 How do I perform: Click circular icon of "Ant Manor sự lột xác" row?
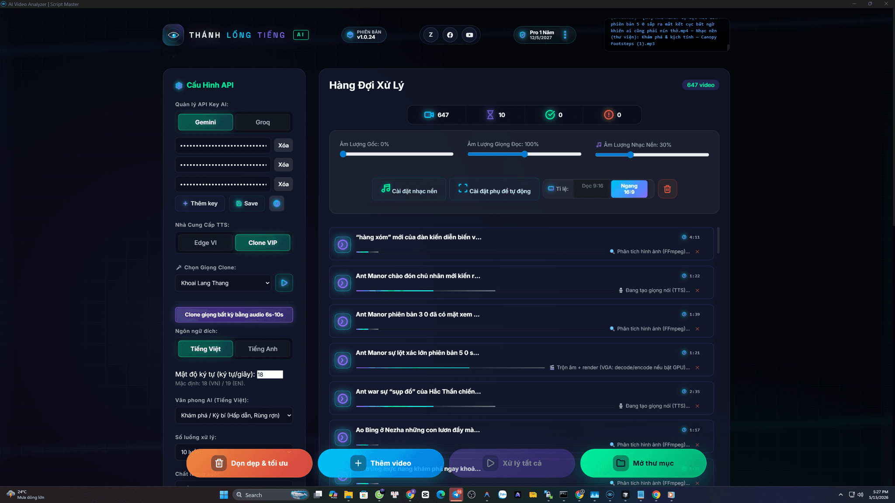(x=343, y=360)
